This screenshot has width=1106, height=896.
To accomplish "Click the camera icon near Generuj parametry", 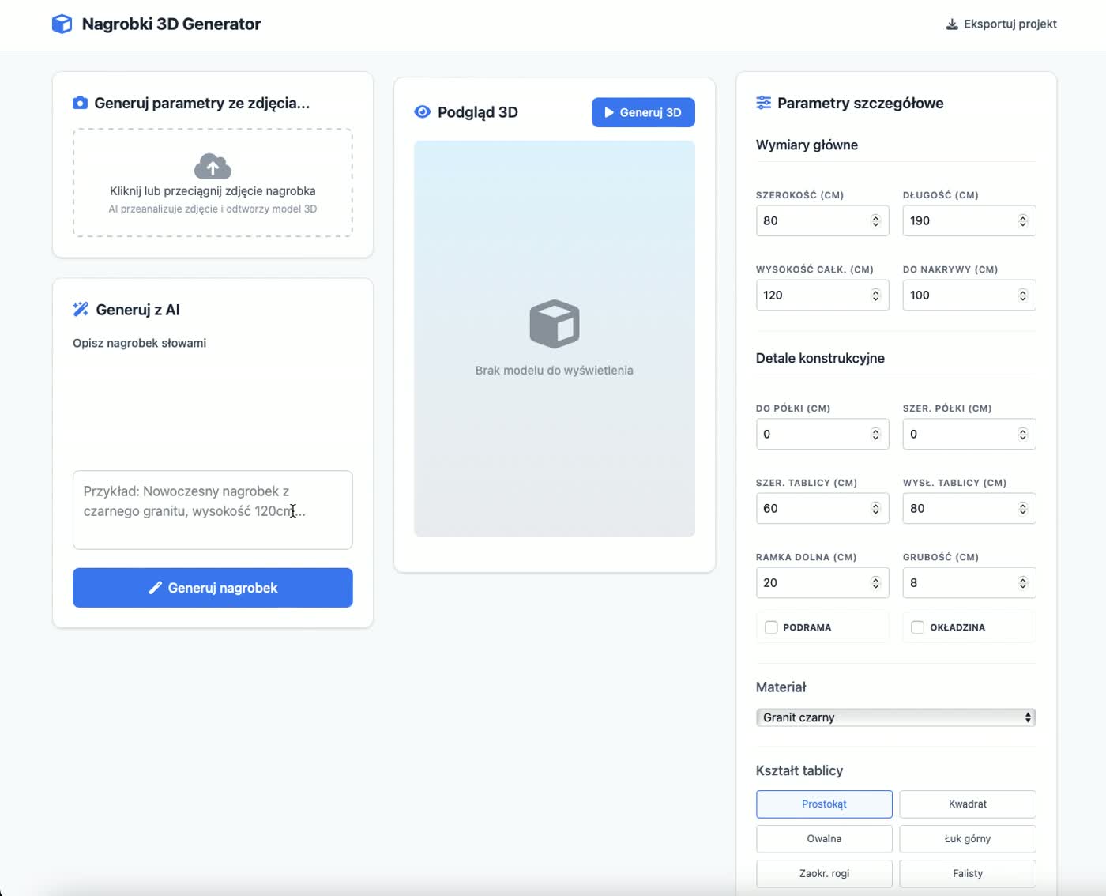I will tap(80, 103).
